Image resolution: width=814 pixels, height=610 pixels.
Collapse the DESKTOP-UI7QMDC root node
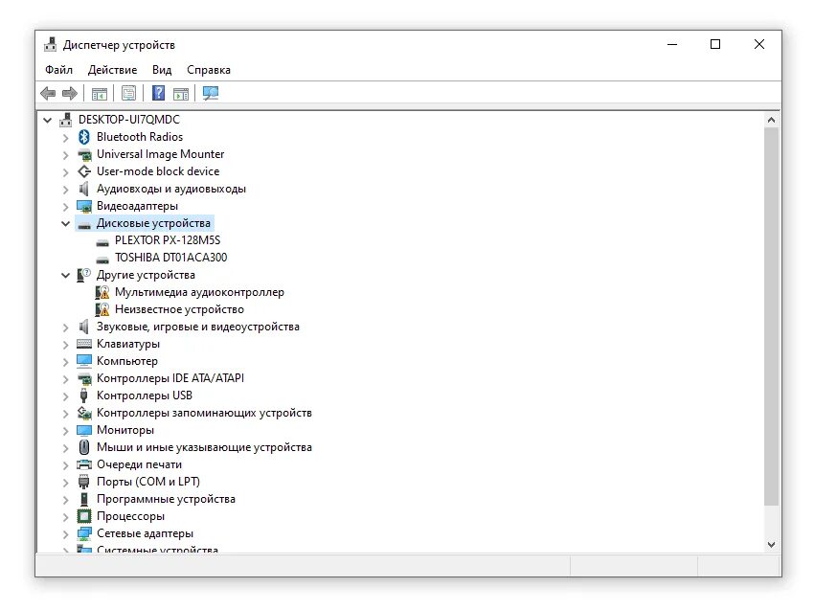(47, 120)
